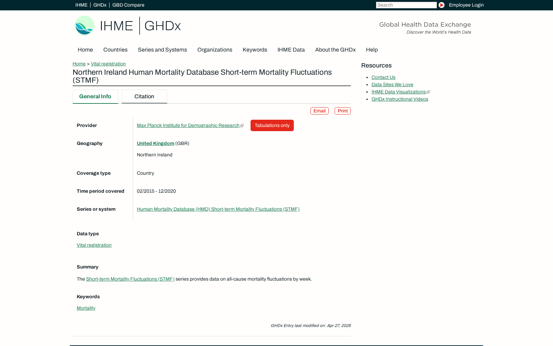This screenshot has height=346, width=553.
Task: Open the United Kingdom geography link
Action: pos(156,143)
